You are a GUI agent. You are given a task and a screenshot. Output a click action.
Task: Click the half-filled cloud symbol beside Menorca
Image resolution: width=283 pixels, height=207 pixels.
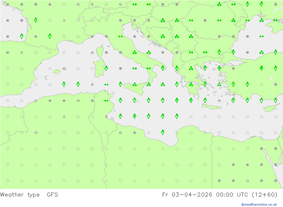[64, 68]
